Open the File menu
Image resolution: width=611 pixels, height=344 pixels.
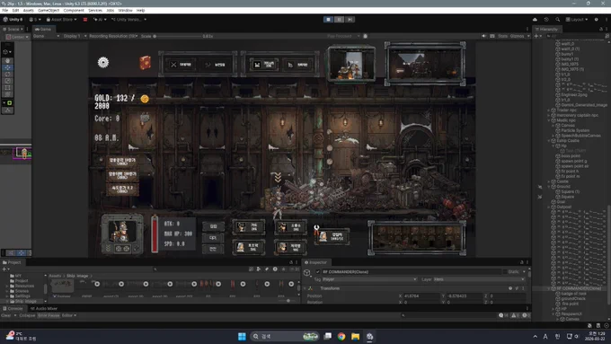tap(5, 11)
